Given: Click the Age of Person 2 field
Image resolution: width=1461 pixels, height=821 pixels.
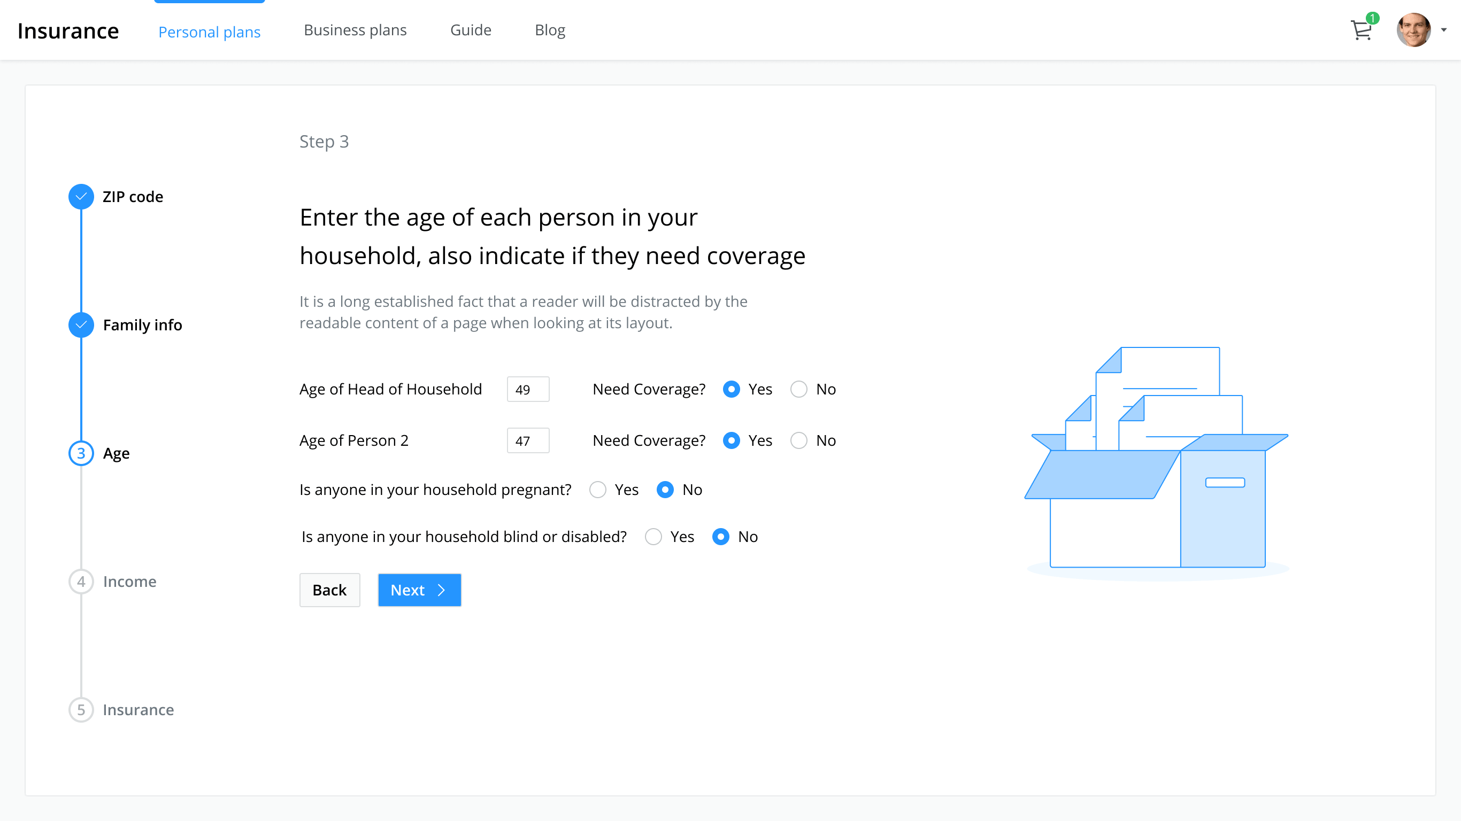Looking at the screenshot, I should pos(527,440).
